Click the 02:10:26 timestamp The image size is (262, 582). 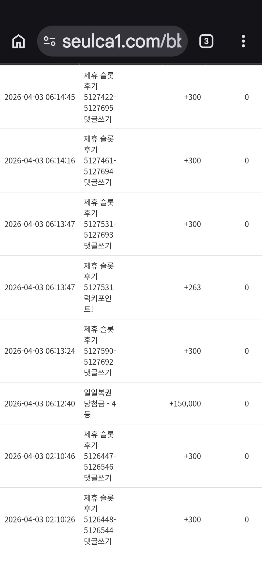(40, 519)
